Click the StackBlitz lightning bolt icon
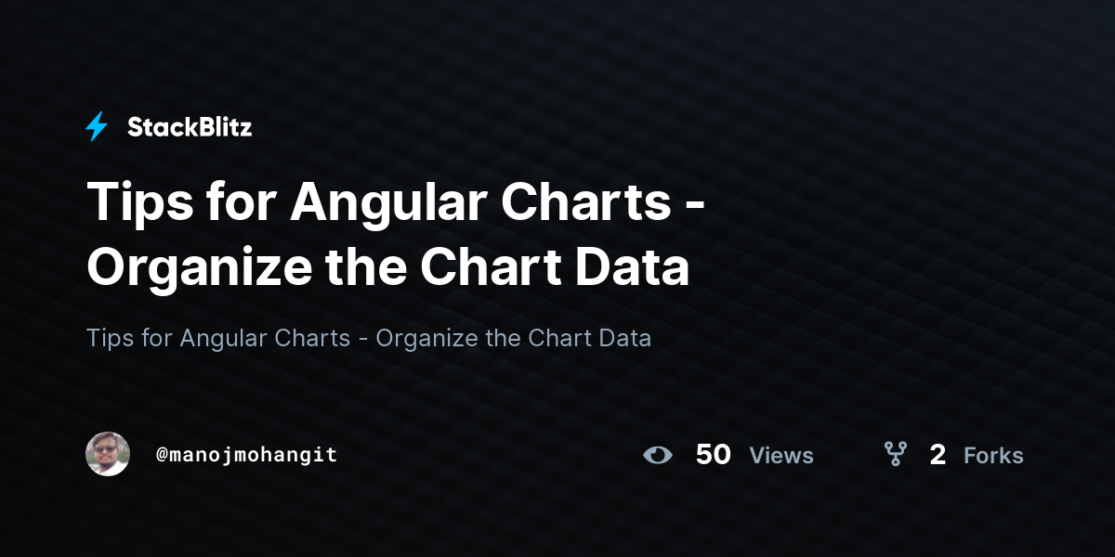 97,126
